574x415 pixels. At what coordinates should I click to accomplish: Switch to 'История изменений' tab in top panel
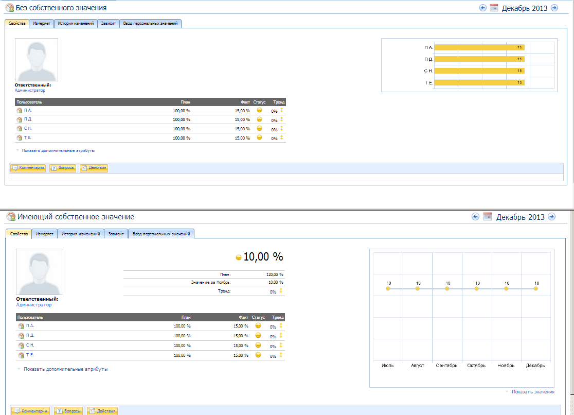(x=76, y=24)
